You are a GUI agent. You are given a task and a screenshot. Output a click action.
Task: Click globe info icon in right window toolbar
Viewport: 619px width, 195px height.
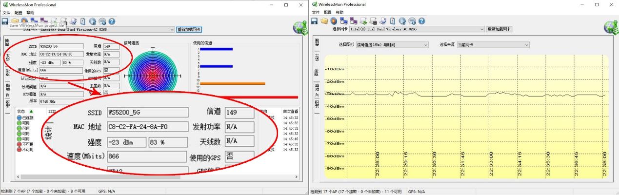412,21
